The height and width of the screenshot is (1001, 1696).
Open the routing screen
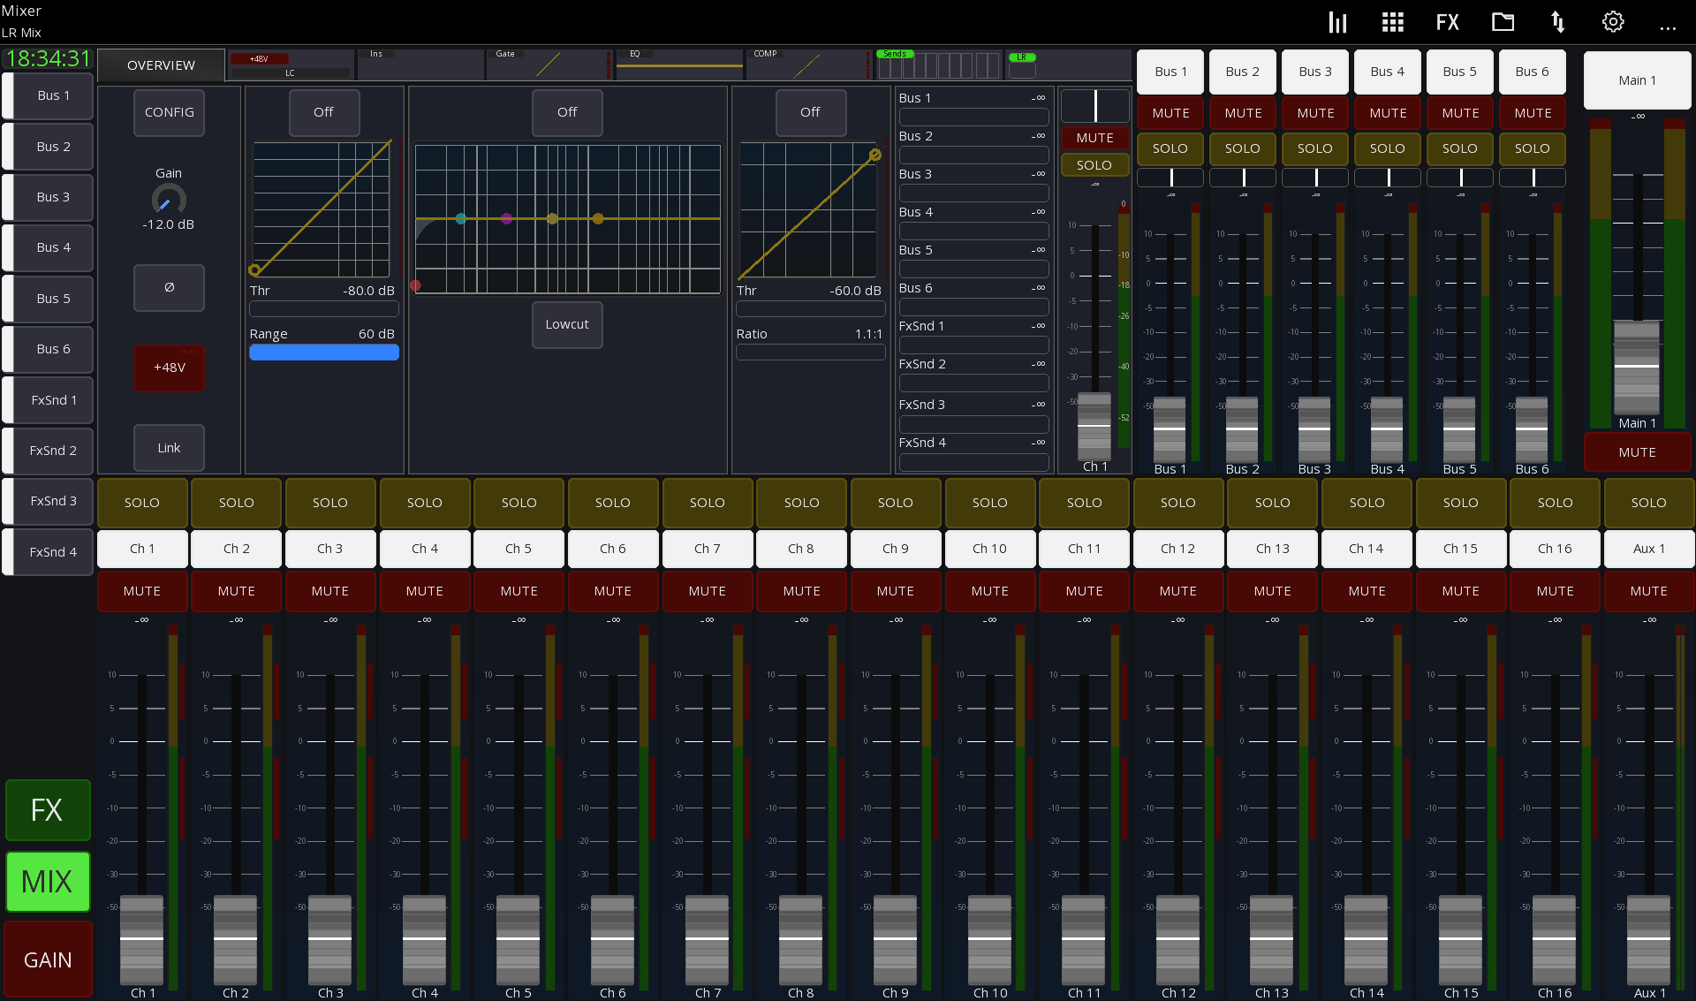(1557, 21)
